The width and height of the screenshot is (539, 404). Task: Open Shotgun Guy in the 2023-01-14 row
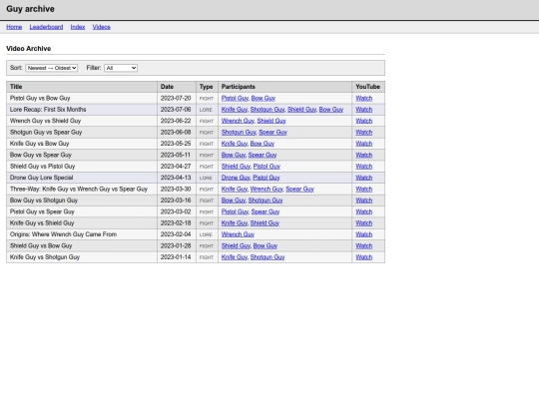click(x=268, y=257)
